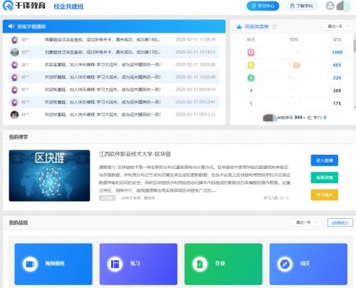The width and height of the screenshot is (356, 288).
Task: Click the photo avatar in the 10:18:12 row
Action: (x=14, y=52)
